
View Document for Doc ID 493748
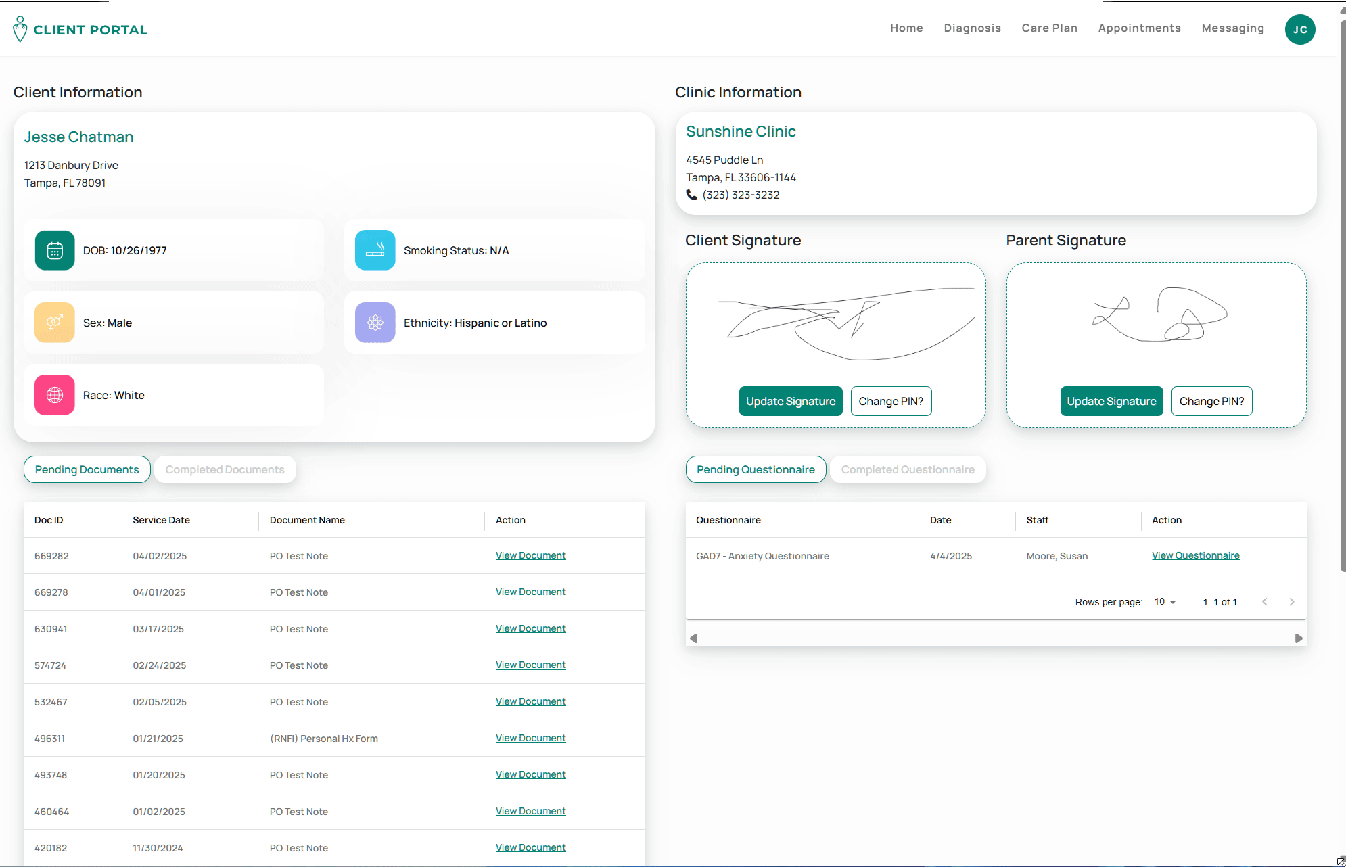(530, 774)
